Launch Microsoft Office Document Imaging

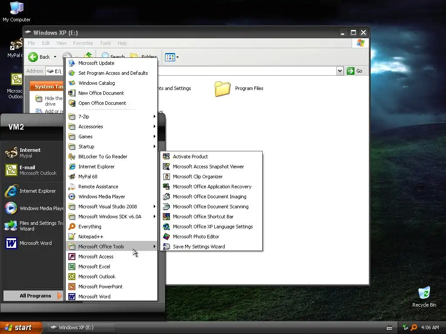click(211, 197)
